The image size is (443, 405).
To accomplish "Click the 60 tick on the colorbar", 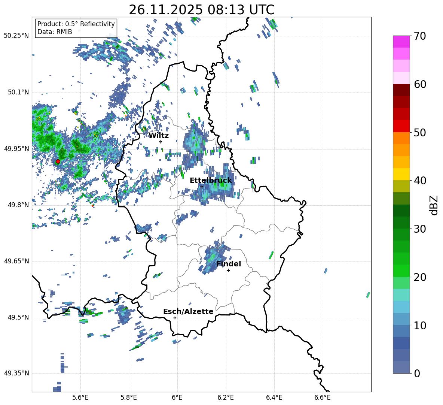I will (420, 84).
